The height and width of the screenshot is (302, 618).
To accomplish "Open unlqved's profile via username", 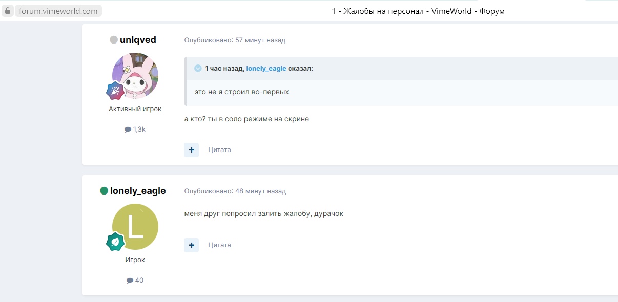I will click(138, 40).
